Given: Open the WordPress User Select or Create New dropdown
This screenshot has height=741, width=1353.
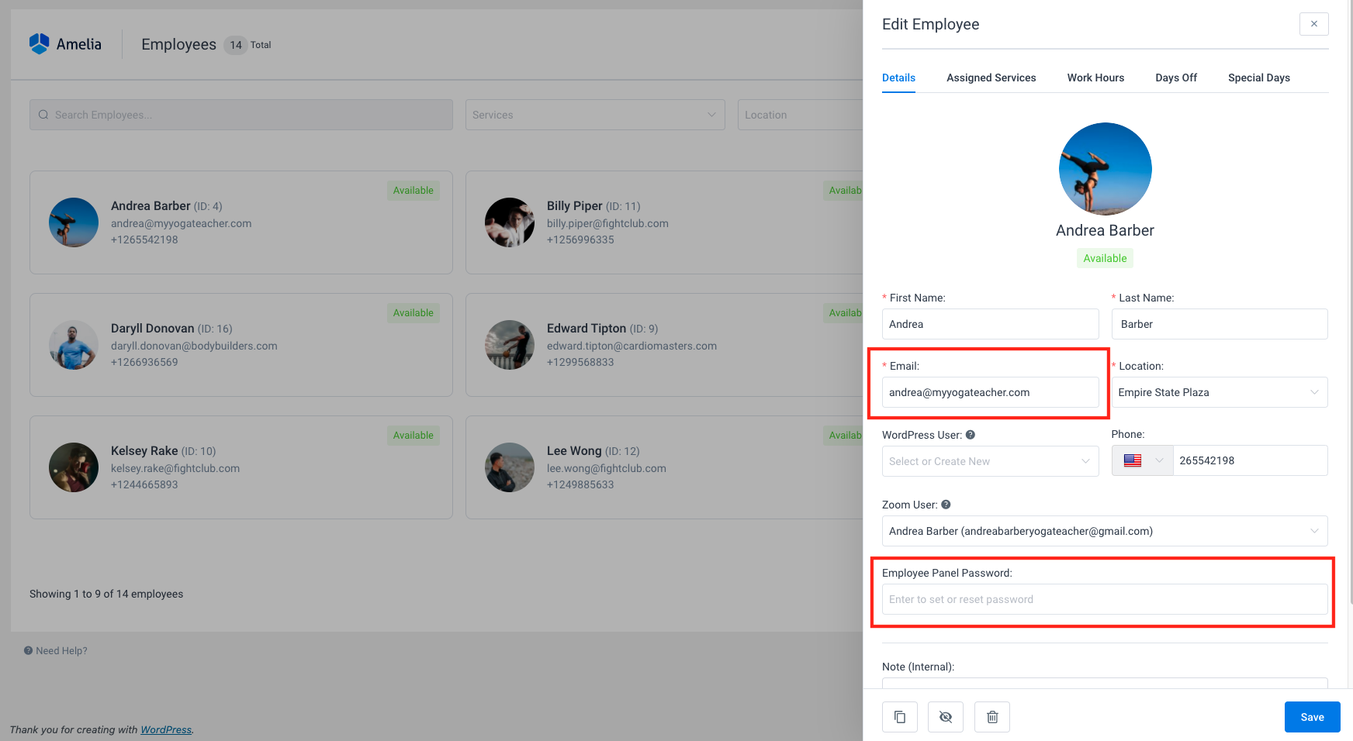Looking at the screenshot, I should (990, 460).
